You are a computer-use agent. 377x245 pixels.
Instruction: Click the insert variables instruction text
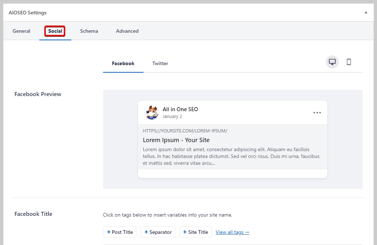click(168, 215)
